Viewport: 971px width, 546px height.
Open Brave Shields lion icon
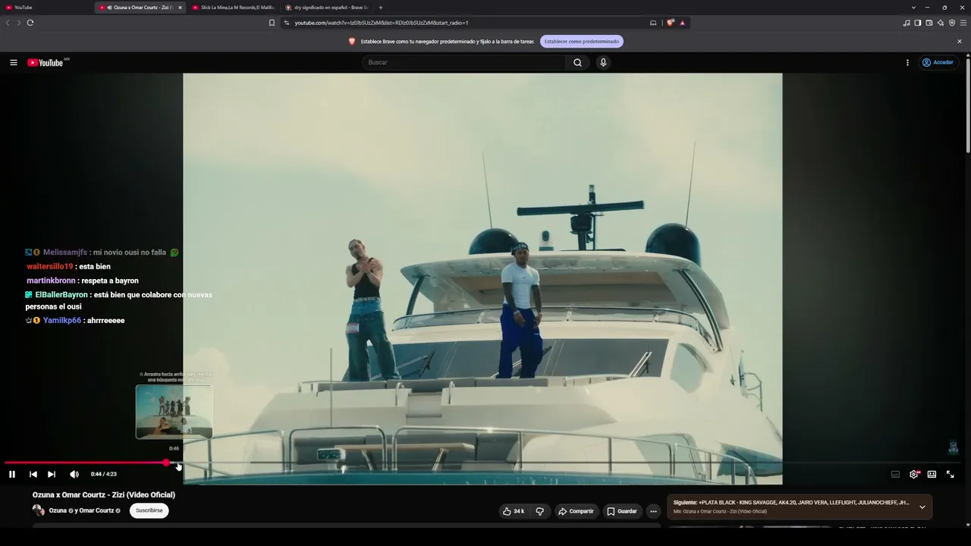(x=670, y=23)
